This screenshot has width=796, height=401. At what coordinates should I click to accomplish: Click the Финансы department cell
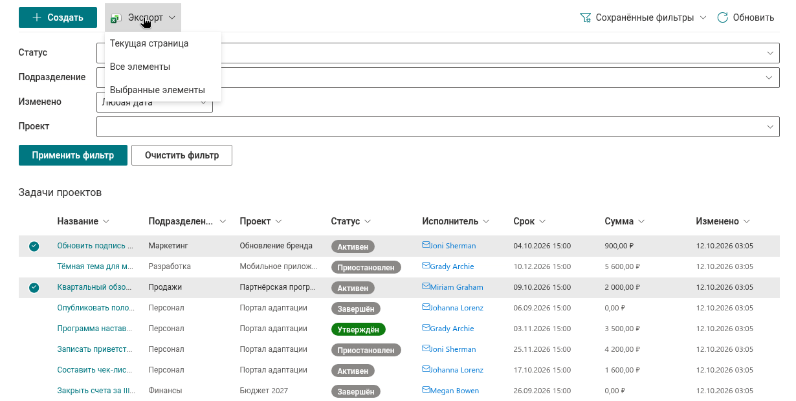click(x=165, y=391)
